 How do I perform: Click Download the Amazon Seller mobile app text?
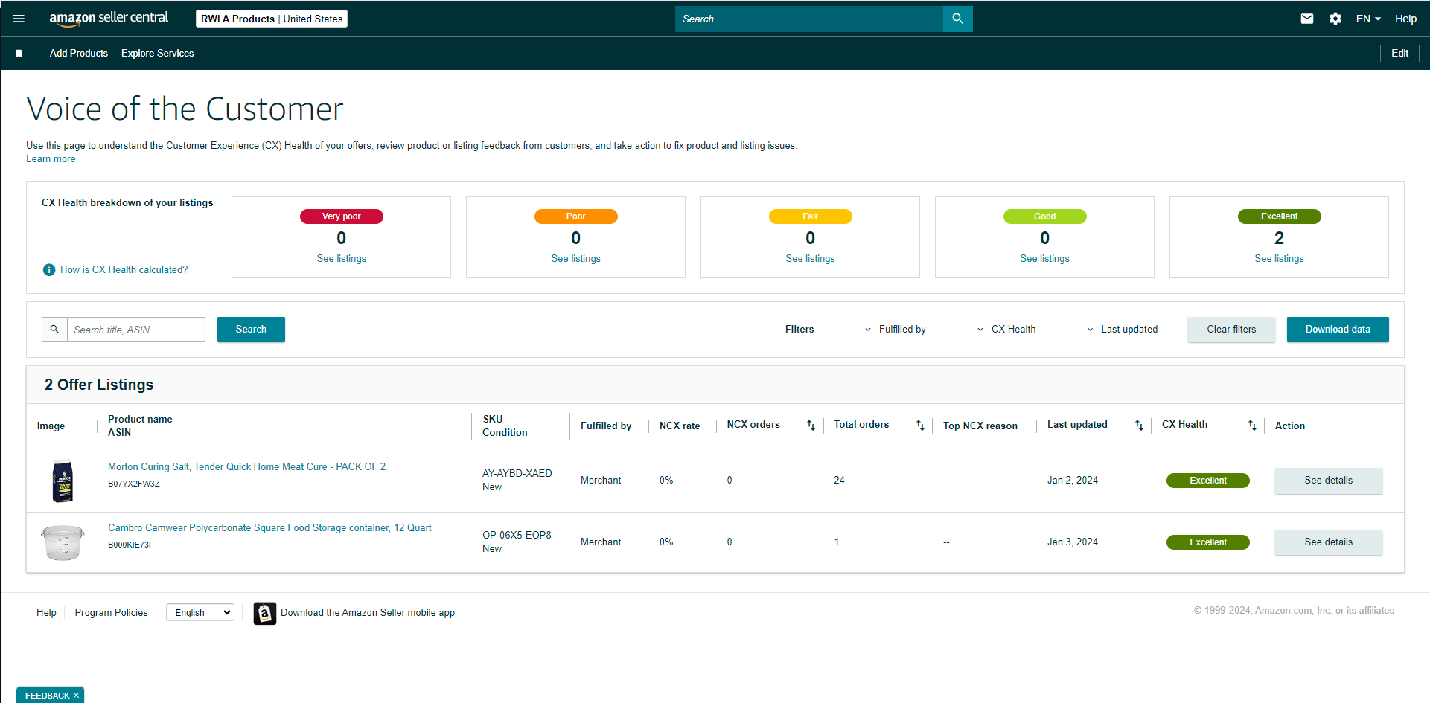pos(368,613)
